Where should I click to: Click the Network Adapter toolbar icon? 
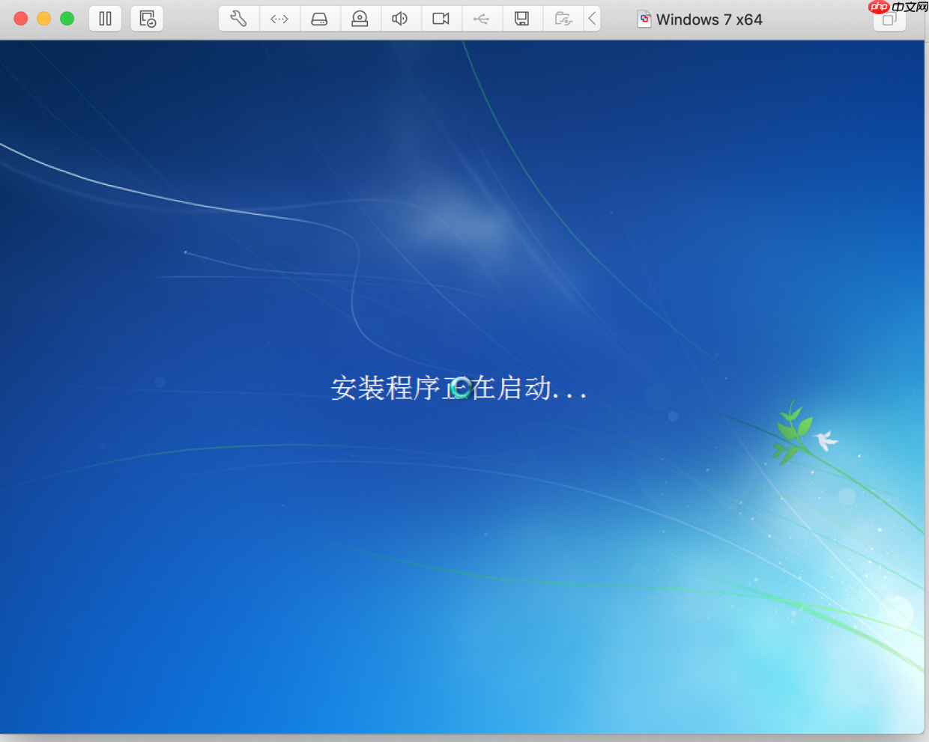click(279, 19)
